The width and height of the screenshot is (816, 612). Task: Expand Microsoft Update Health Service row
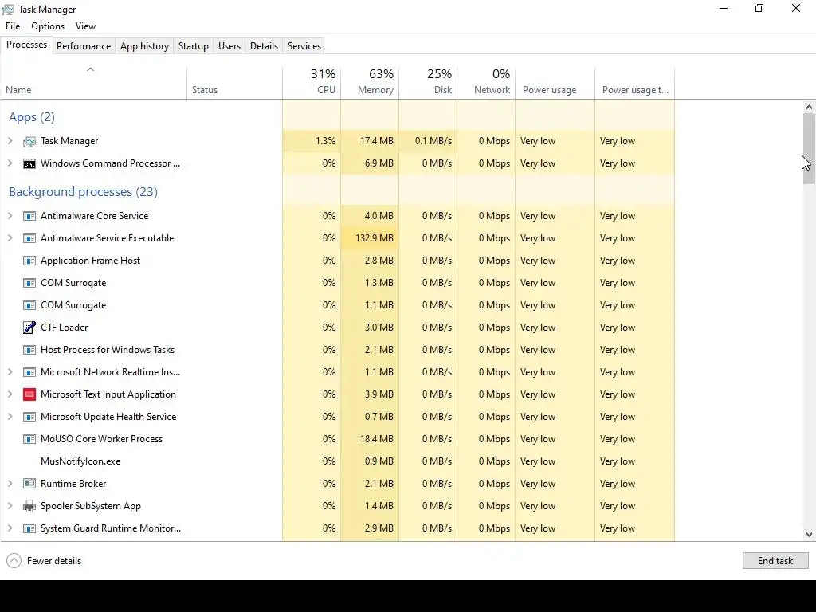point(10,417)
